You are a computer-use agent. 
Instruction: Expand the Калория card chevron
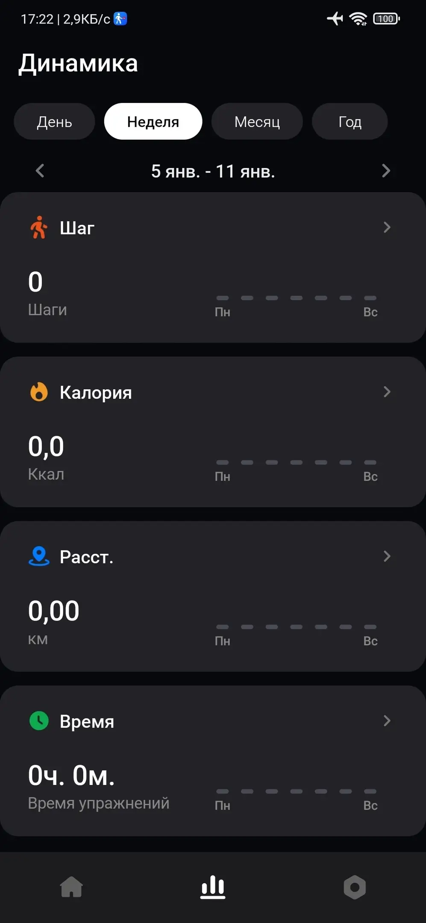[387, 392]
